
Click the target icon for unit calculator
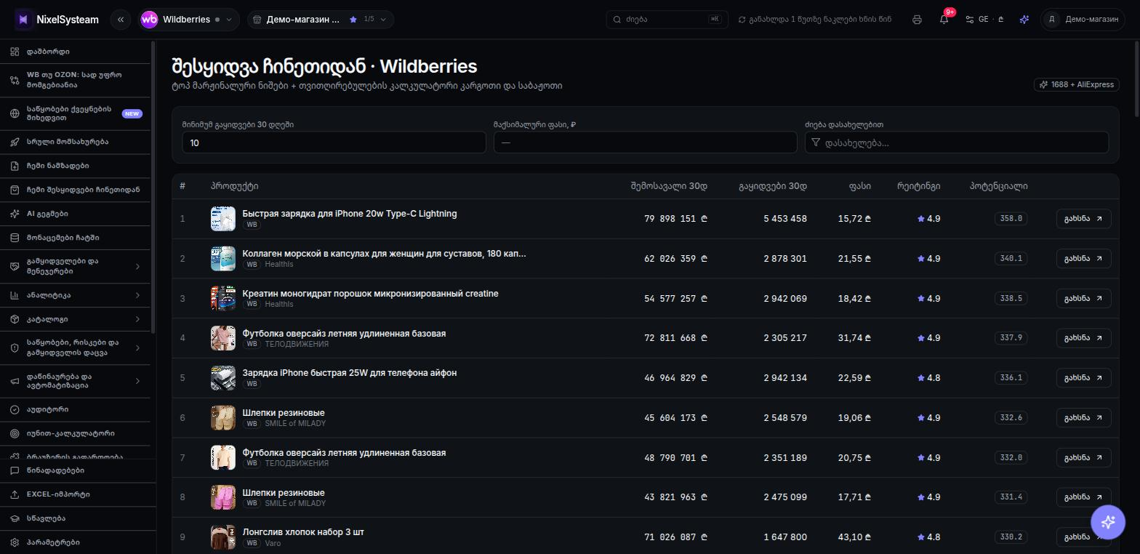pyautogui.click(x=15, y=433)
